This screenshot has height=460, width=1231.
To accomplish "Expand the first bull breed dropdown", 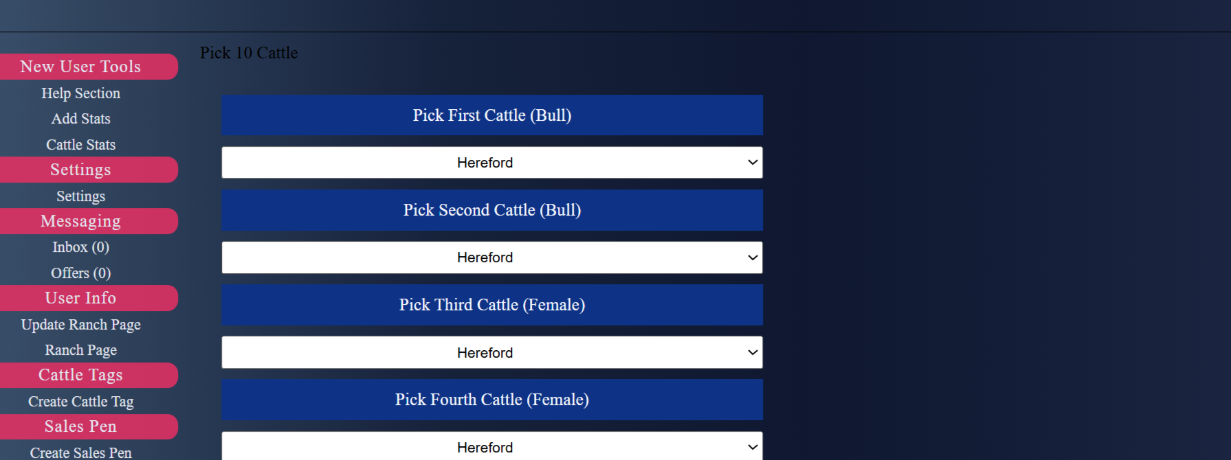I will [491, 163].
